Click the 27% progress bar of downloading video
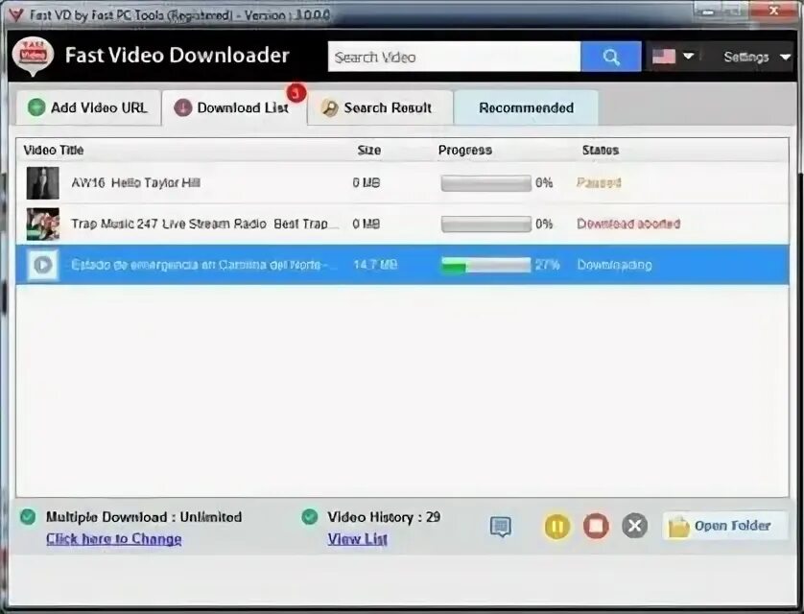Screen dimensions: 804x614 pyautogui.click(x=485, y=264)
